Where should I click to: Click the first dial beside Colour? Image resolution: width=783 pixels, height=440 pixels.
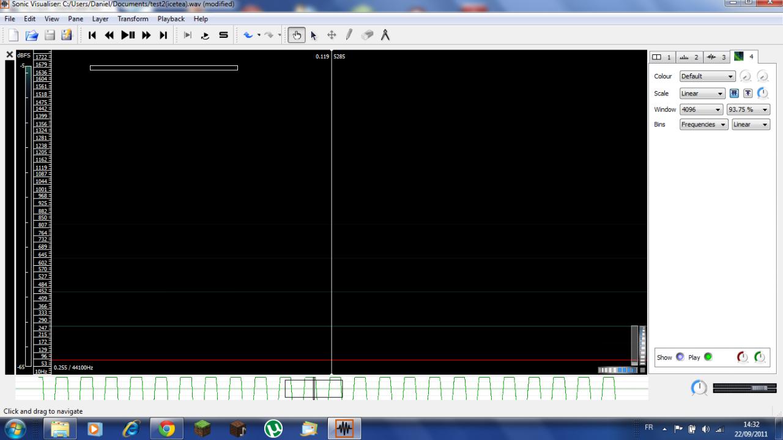(745, 76)
